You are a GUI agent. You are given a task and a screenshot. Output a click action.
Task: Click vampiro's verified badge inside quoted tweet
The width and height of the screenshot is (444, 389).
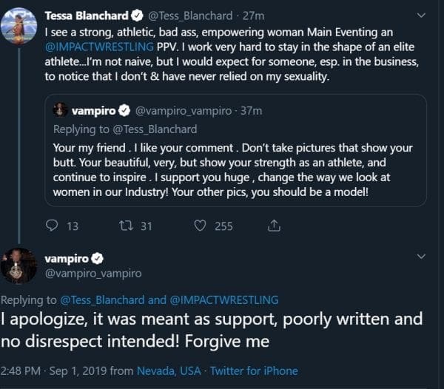click(x=124, y=111)
